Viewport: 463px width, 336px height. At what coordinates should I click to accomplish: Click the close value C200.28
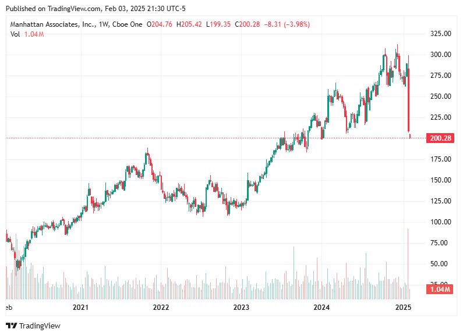pos(248,24)
